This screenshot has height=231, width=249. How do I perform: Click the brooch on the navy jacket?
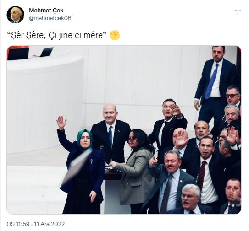click(x=92, y=161)
